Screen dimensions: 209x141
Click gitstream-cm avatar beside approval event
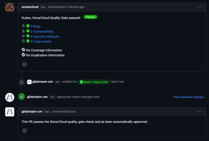(x=10, y=97)
